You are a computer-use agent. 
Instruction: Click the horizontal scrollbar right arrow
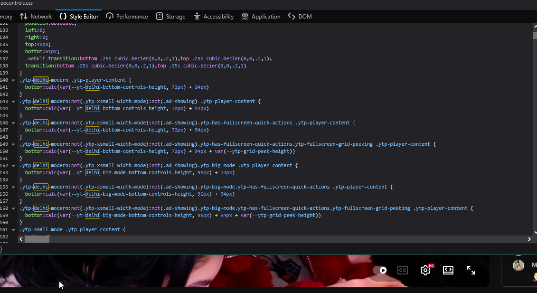click(x=529, y=239)
